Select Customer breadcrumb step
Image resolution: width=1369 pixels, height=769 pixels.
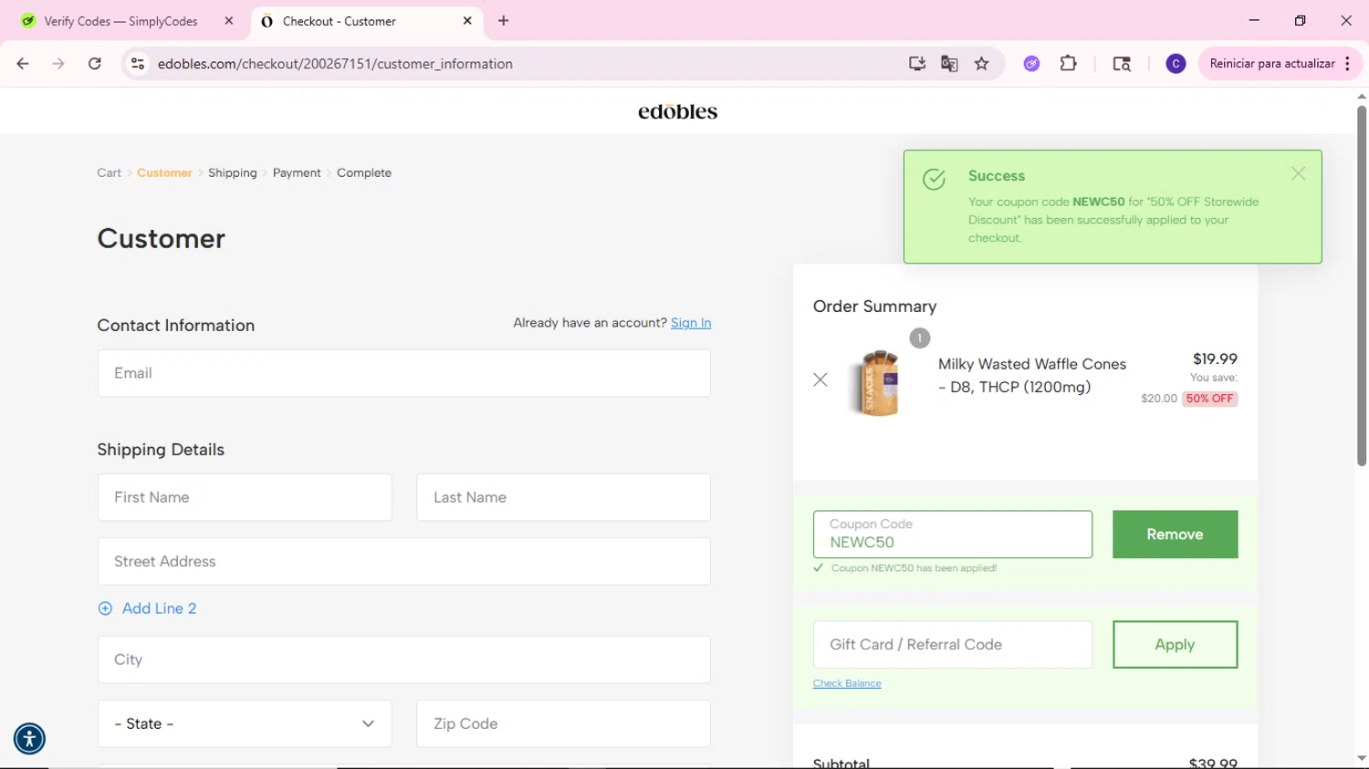point(164,172)
